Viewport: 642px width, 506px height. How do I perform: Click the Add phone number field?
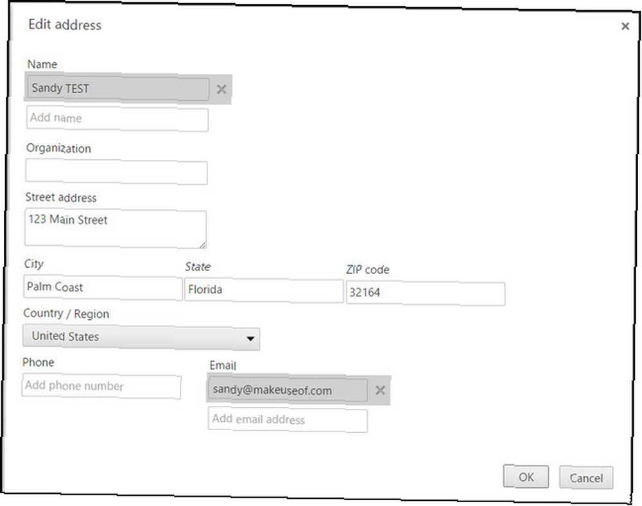[x=101, y=386]
